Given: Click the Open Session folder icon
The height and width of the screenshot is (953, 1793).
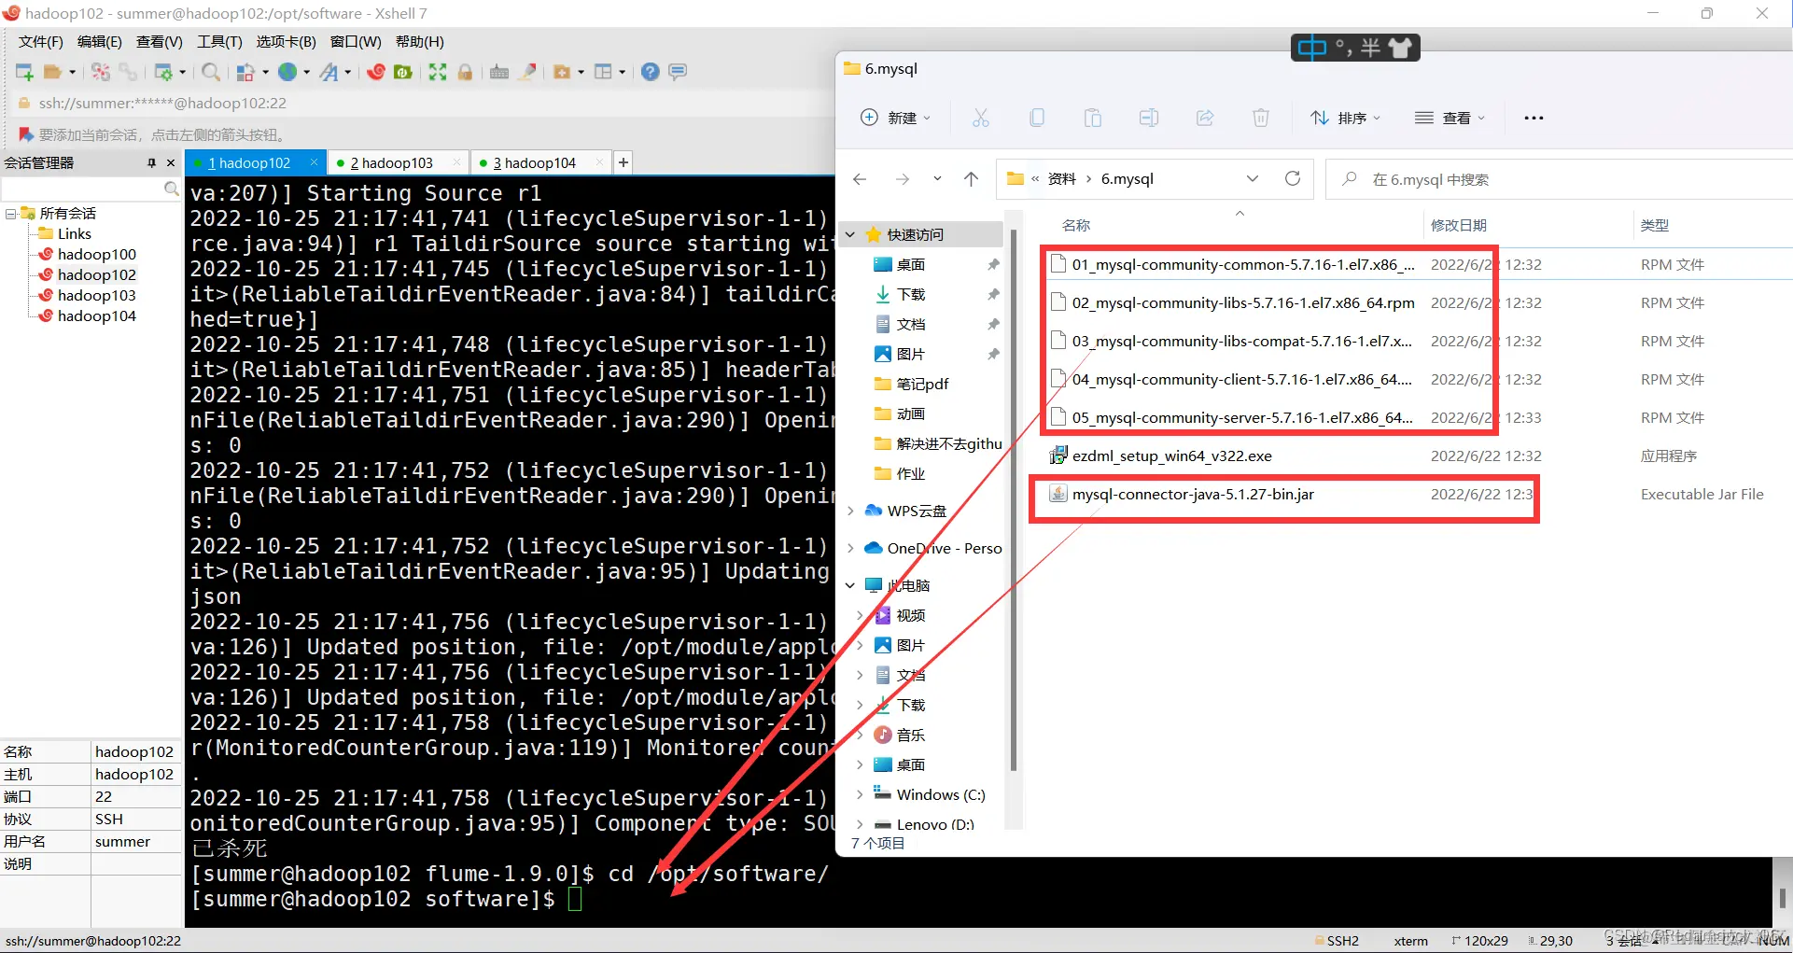Looking at the screenshot, I should 53,72.
